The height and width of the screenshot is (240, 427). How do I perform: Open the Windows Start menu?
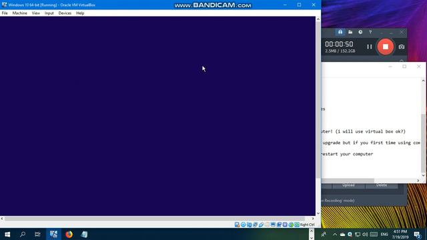7,234
